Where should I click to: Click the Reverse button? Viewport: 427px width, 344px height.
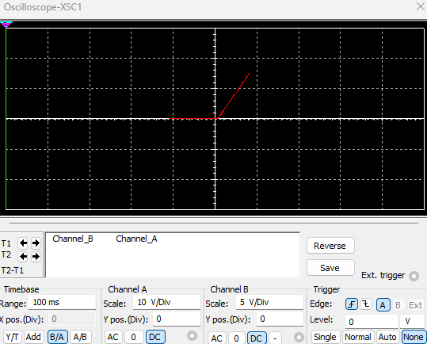click(x=330, y=246)
